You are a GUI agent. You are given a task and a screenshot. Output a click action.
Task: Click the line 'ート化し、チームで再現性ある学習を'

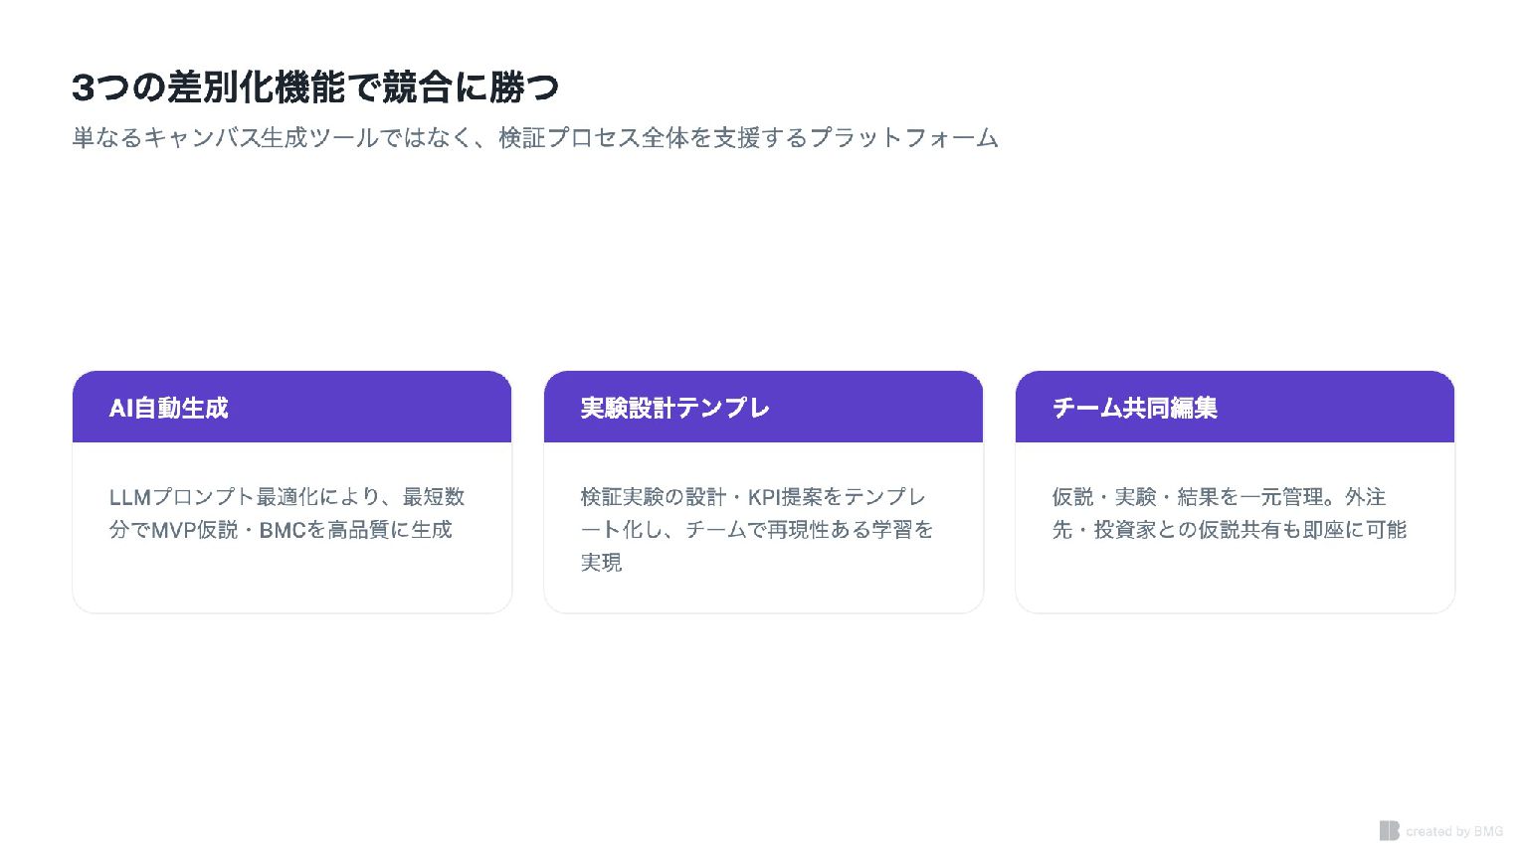pos(756,530)
